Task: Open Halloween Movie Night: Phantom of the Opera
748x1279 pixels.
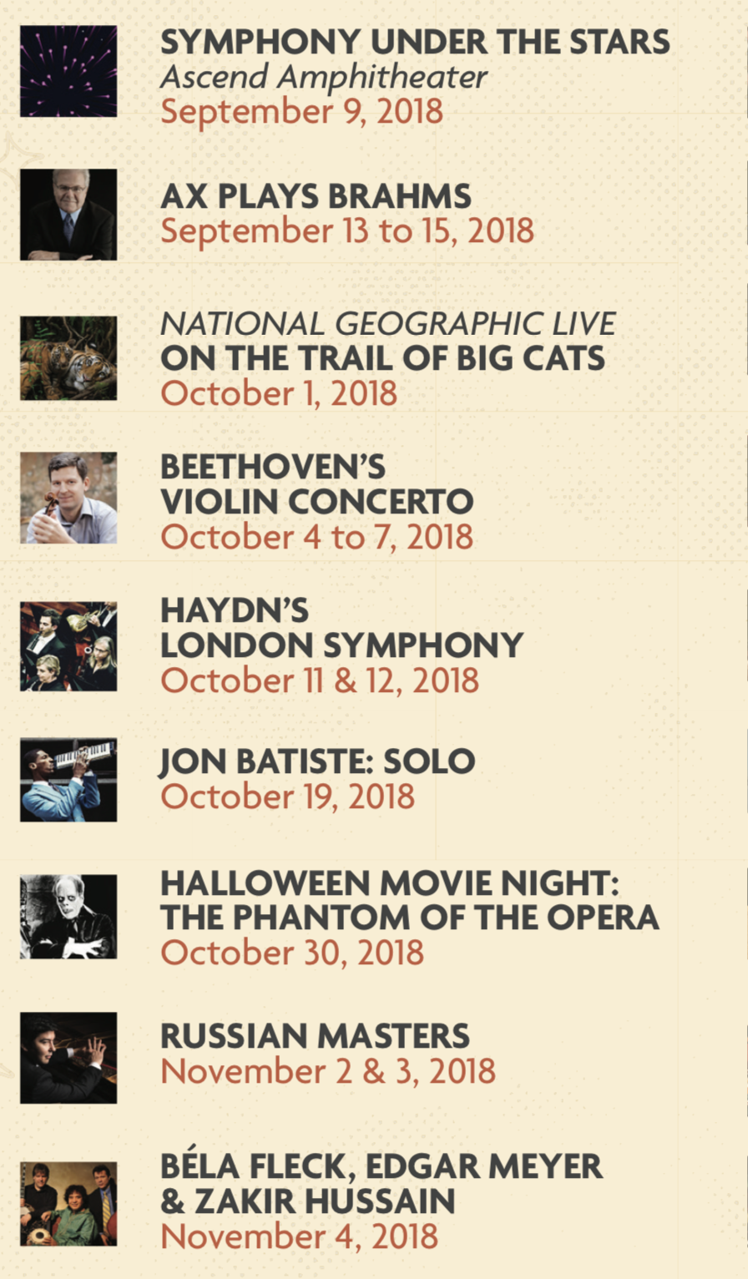Action: point(409,900)
